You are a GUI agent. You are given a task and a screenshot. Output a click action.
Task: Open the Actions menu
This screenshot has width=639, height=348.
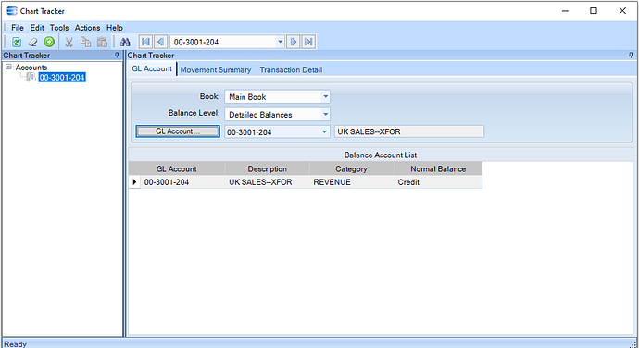(87, 28)
